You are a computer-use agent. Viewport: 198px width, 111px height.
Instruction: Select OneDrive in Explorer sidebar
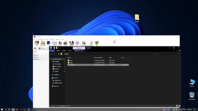[56, 75]
